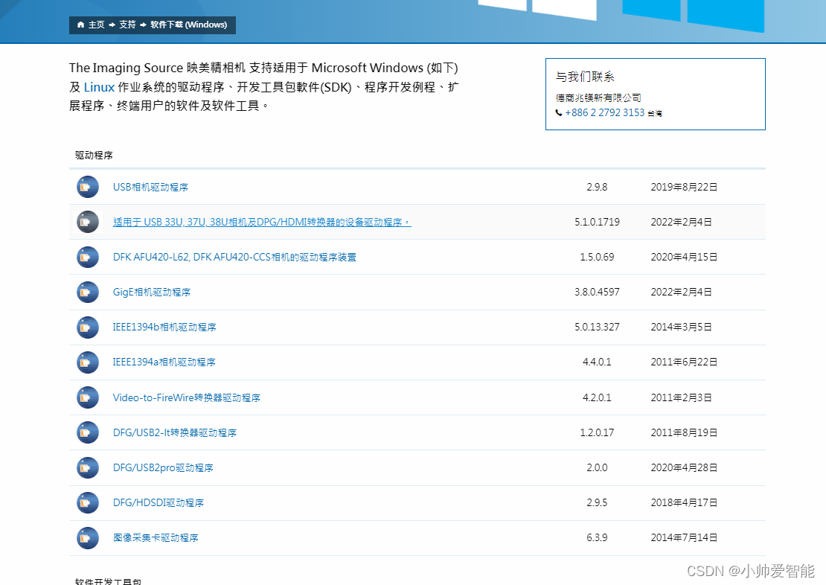The image size is (826, 585).
Task: Click download icon for DFK AFU420-L62 driver
Action: (x=88, y=258)
